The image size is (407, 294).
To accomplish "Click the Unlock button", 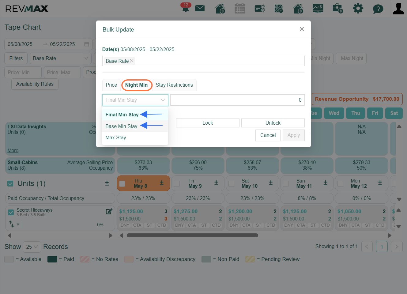I will [273, 123].
